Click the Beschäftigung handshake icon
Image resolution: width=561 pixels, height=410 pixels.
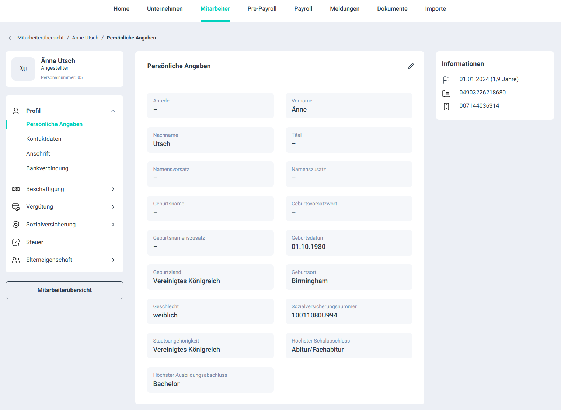click(x=16, y=189)
